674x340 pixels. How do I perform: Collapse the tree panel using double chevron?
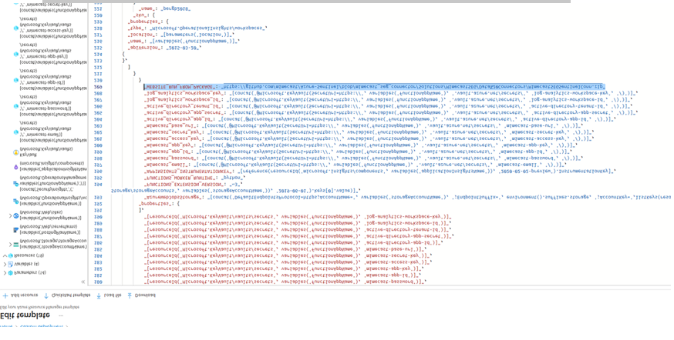click(83, 282)
